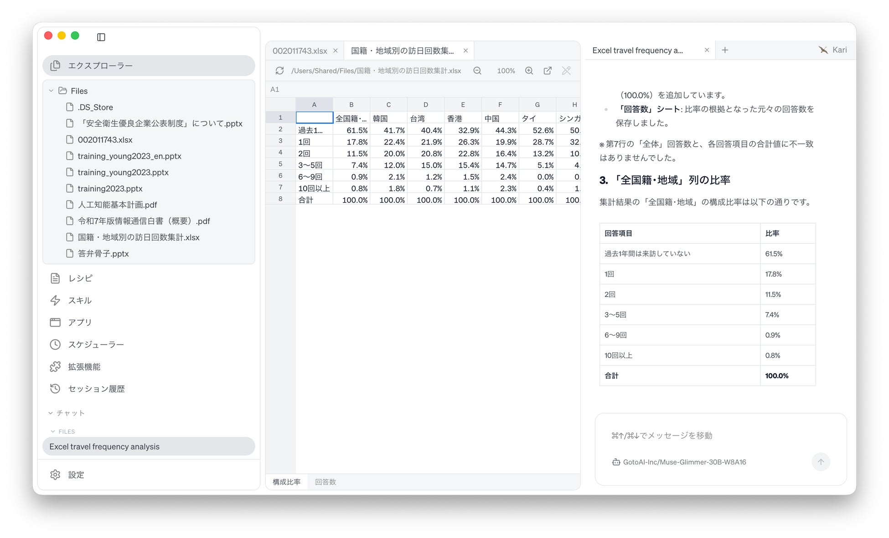Open a new chat tab with plus
This screenshot has width=889, height=538.
(725, 50)
